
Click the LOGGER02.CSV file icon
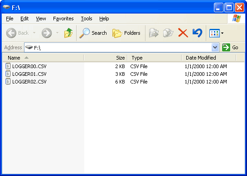tap(8, 81)
